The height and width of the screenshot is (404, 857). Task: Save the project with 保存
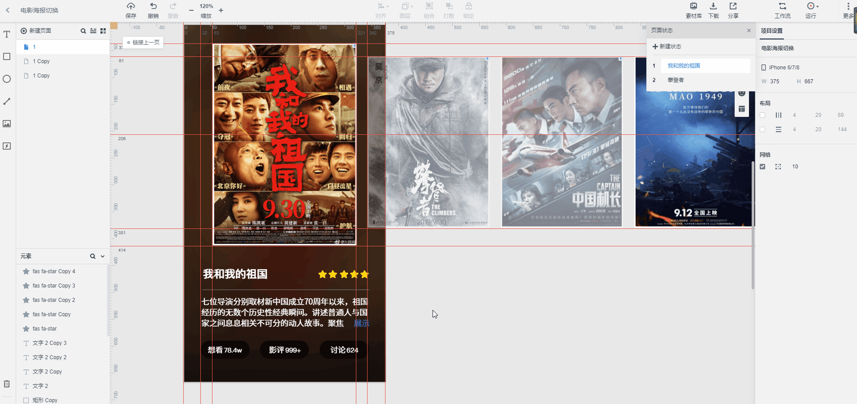point(131,10)
